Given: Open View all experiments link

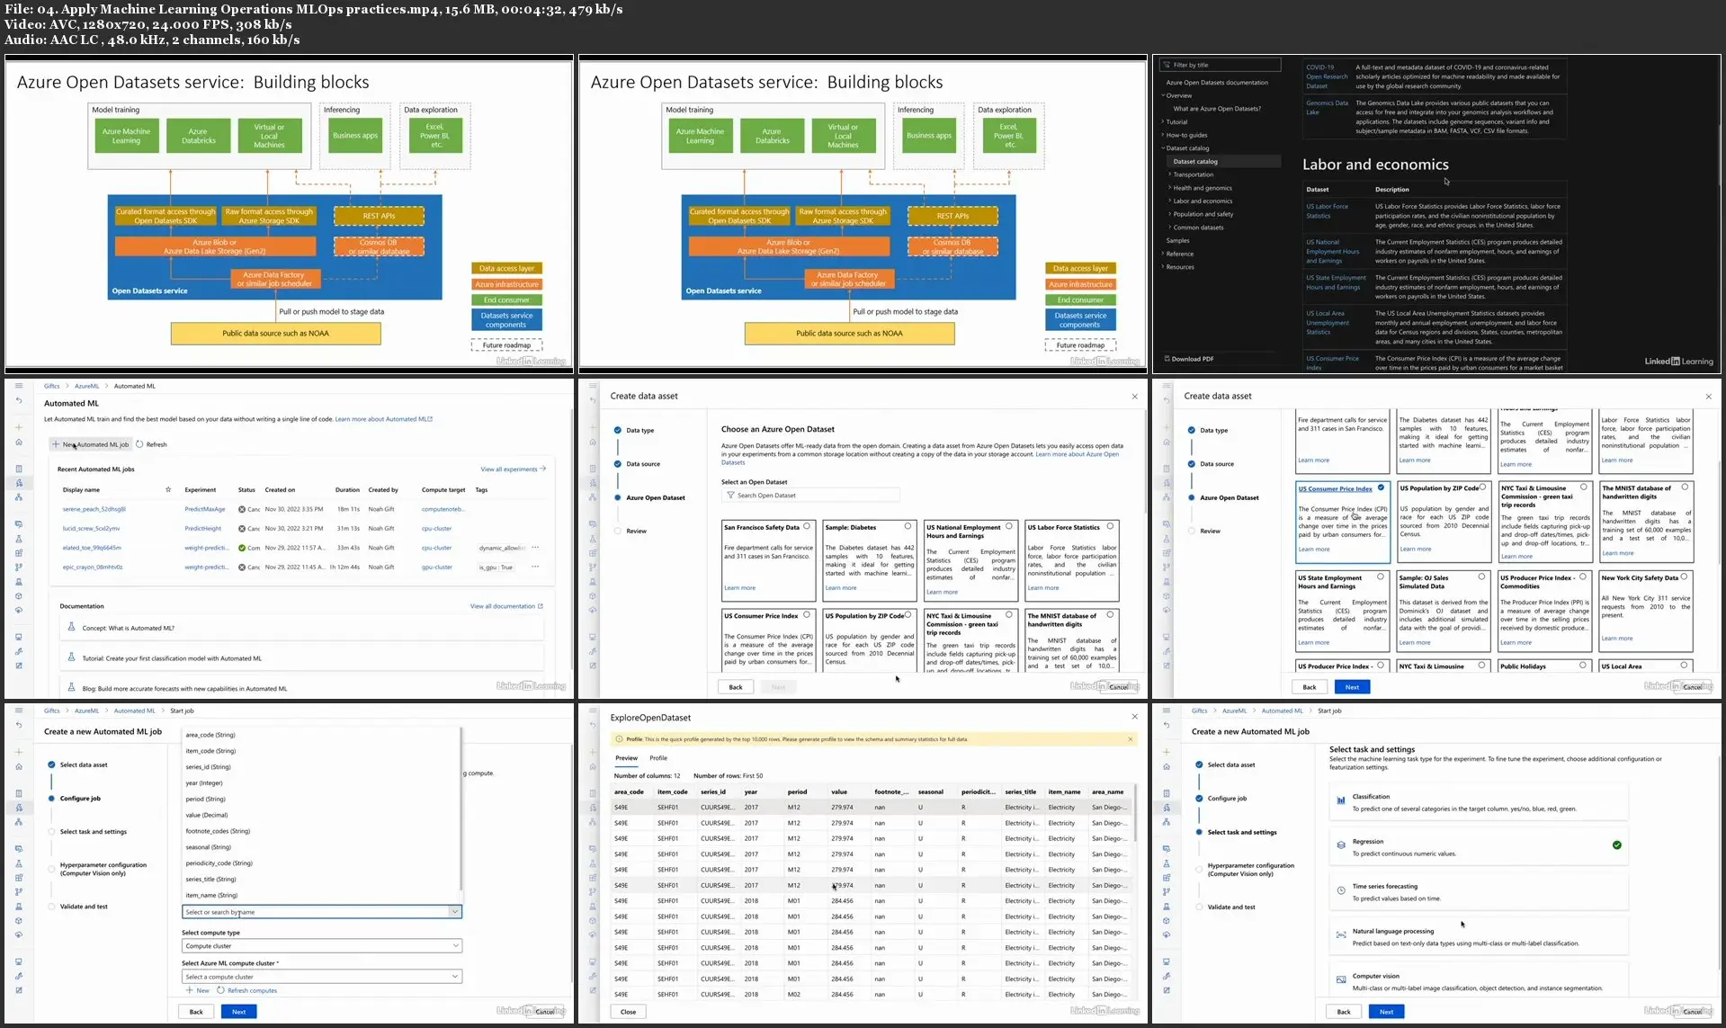Looking at the screenshot, I should tap(514, 469).
